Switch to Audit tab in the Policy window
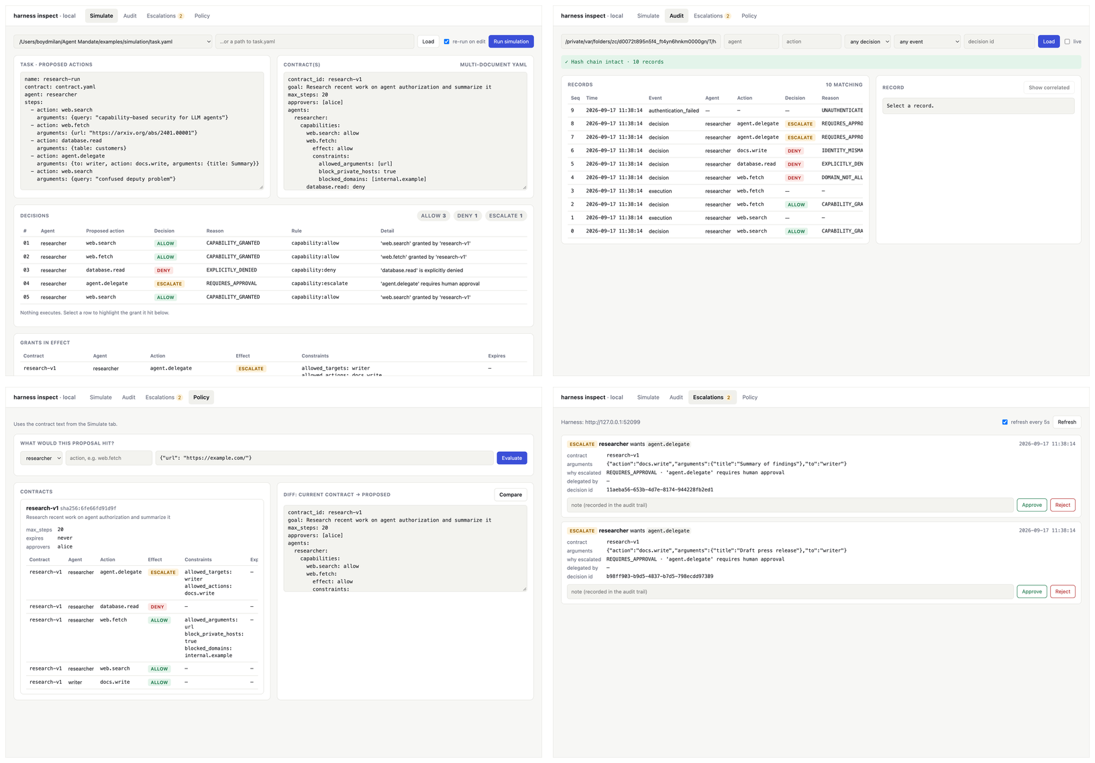Screen dimensions: 1095x763 click(129, 397)
